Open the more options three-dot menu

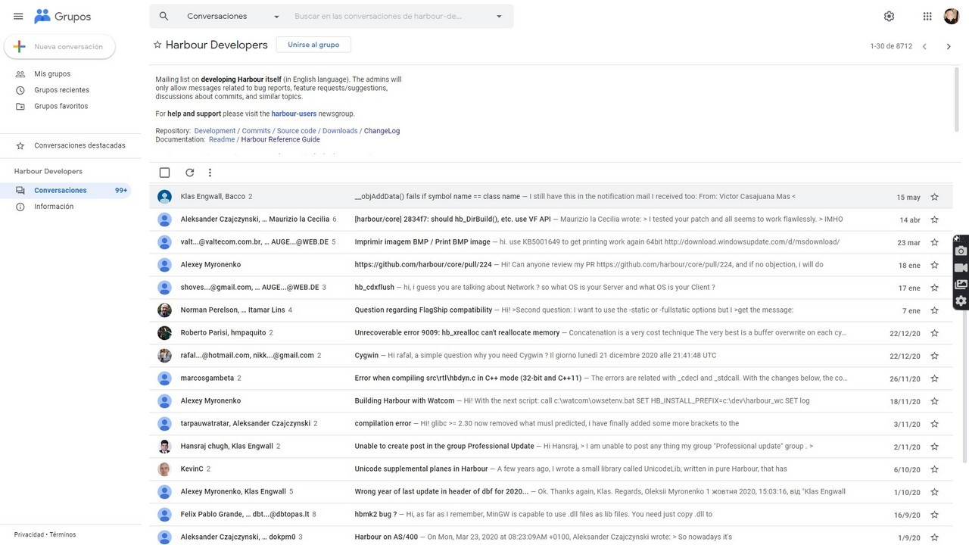coord(210,173)
